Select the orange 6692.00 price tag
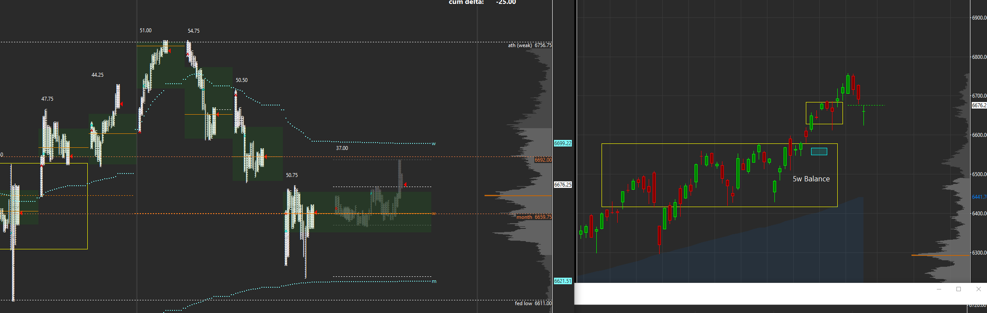Screen dimensions: 987x313 pyautogui.click(x=543, y=160)
